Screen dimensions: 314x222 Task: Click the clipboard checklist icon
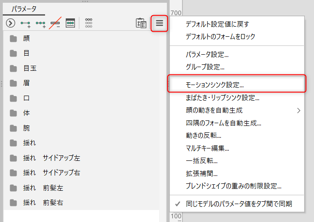tap(141, 23)
